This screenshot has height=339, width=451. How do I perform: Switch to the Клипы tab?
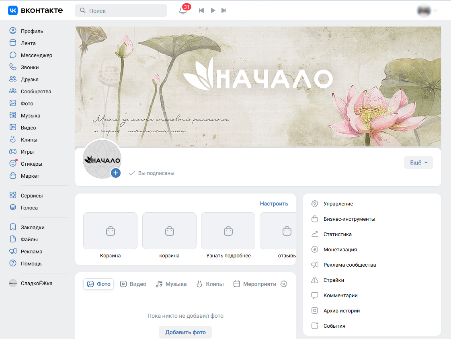(210, 284)
